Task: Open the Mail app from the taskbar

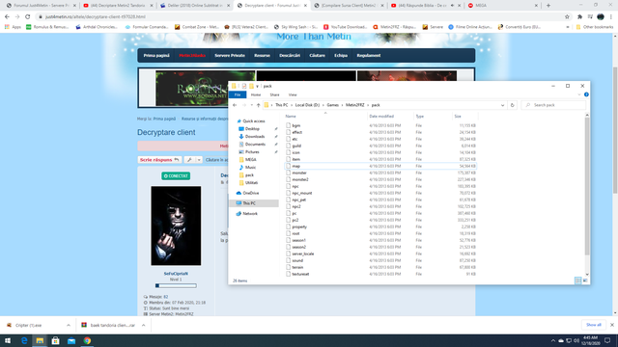Action: 71,340
